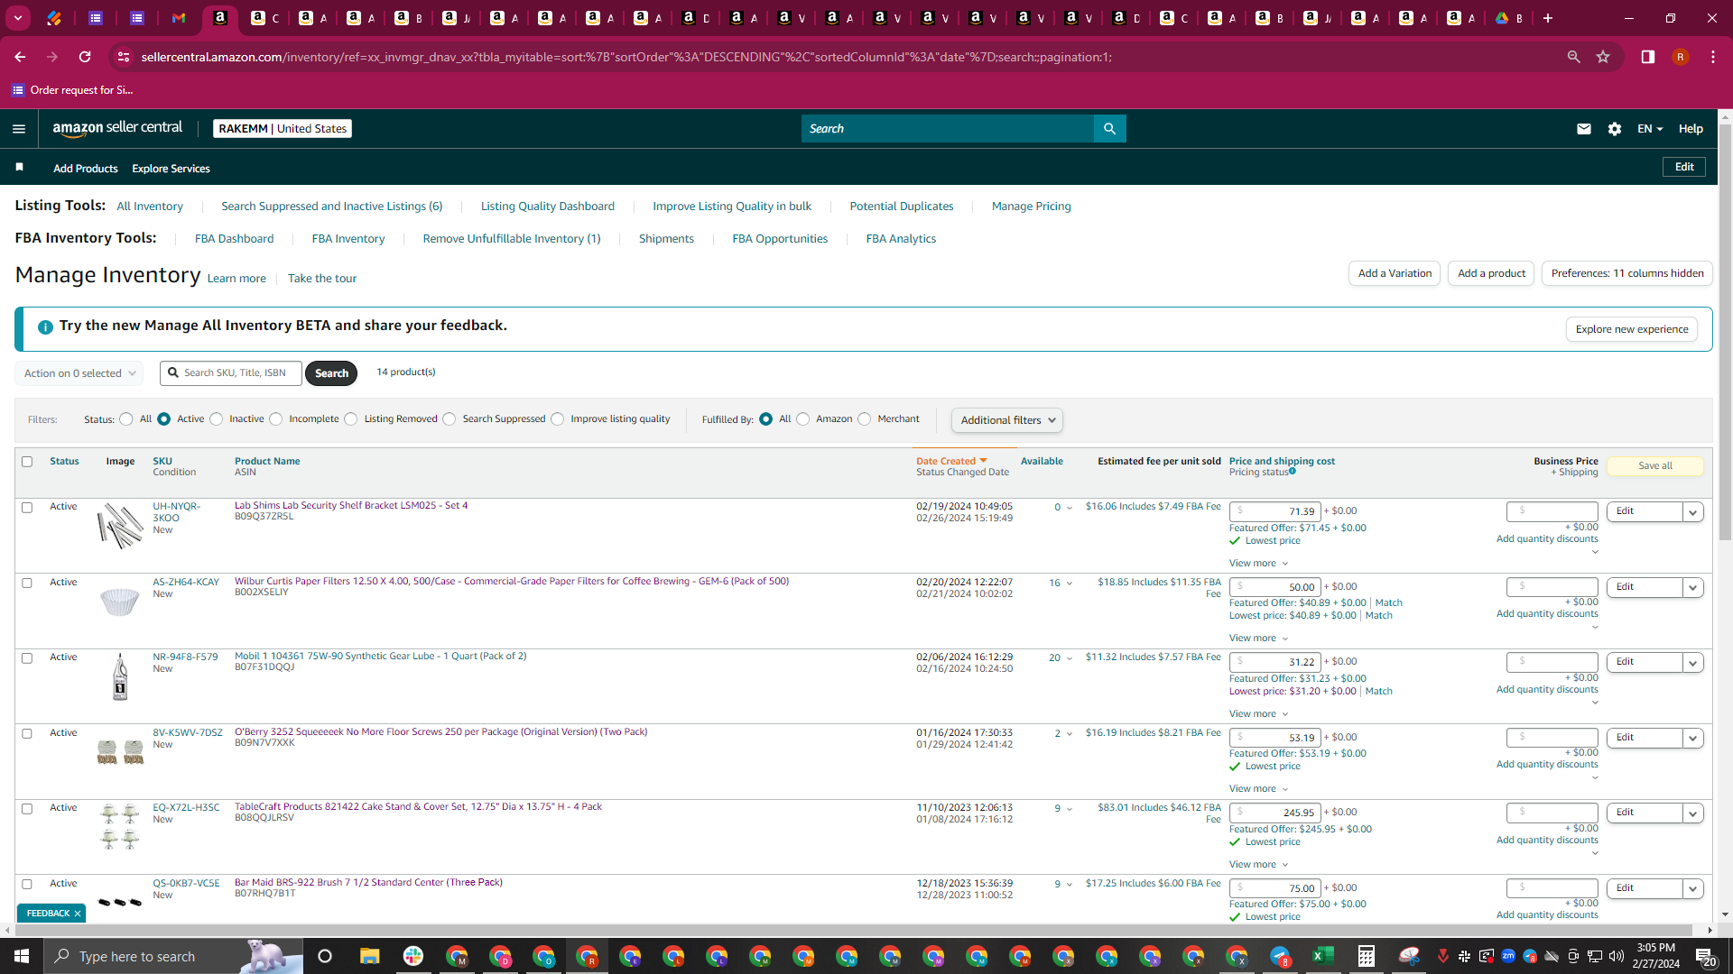Image resolution: width=1733 pixels, height=974 pixels.
Task: Open Calculator from the taskbar
Action: pos(1367,956)
